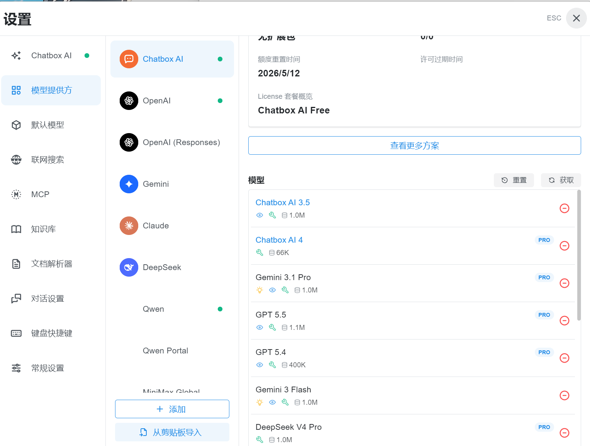This screenshot has width=590, height=446.
Task: Remove the Chatbox AI 3.5 model
Action: [x=565, y=208]
